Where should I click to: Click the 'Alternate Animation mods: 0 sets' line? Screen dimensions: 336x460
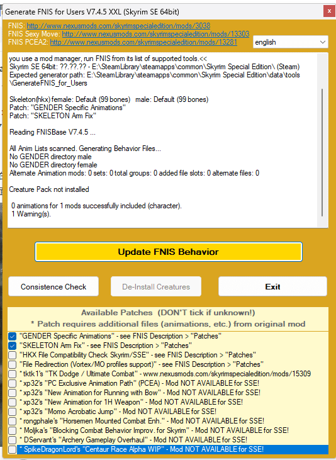[x=134, y=173]
